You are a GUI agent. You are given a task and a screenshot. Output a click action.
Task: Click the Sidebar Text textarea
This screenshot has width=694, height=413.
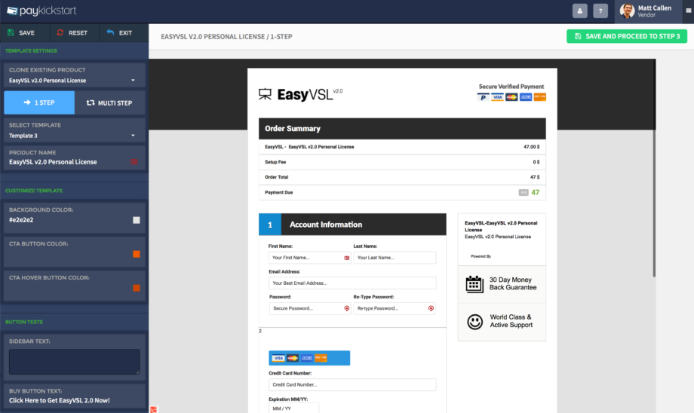[x=75, y=362]
